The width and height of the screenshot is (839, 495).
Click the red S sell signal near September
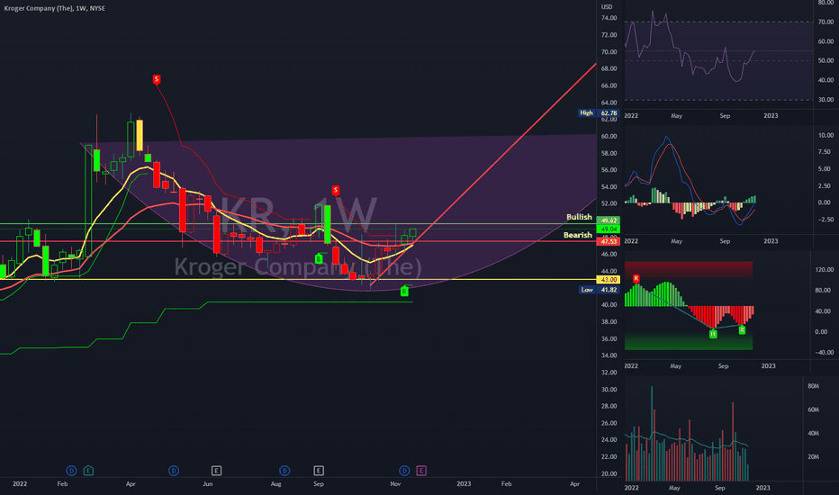(x=336, y=190)
